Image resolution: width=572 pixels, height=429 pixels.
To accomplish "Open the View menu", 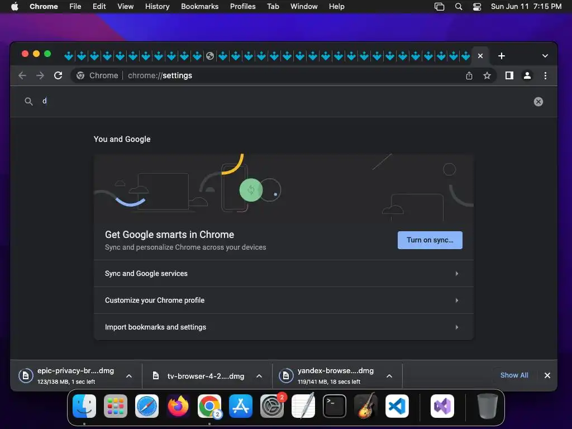I will [125, 6].
